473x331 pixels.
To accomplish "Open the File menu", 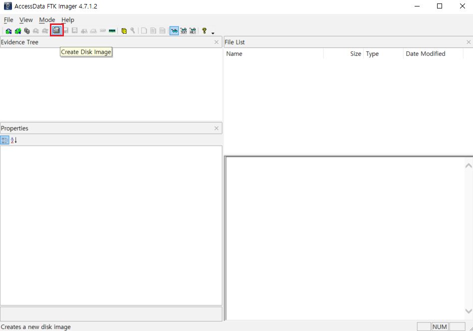I will pos(8,20).
